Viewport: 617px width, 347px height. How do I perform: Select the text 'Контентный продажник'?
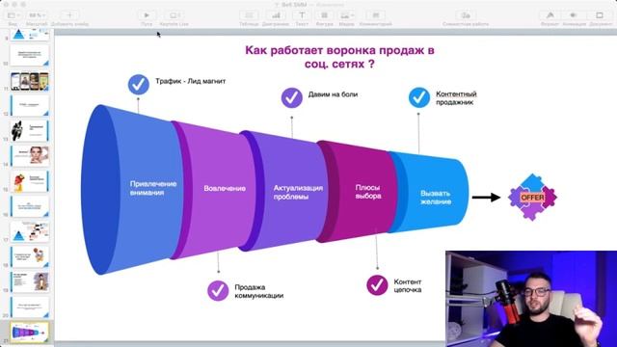pos(456,98)
